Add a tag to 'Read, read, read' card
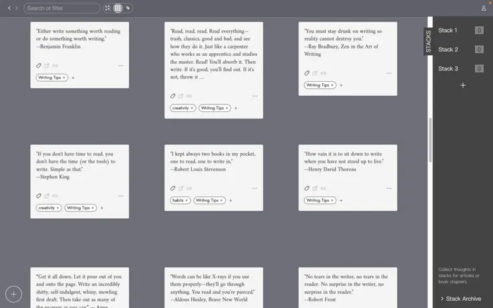 [x=236, y=108]
